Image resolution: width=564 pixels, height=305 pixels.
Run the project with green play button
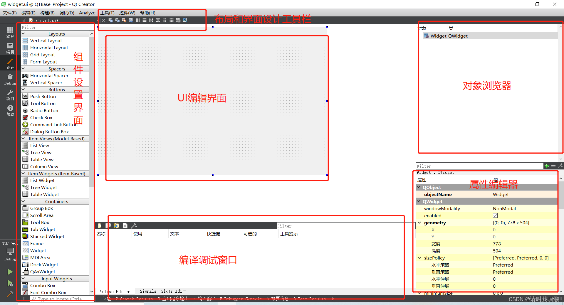point(10,272)
